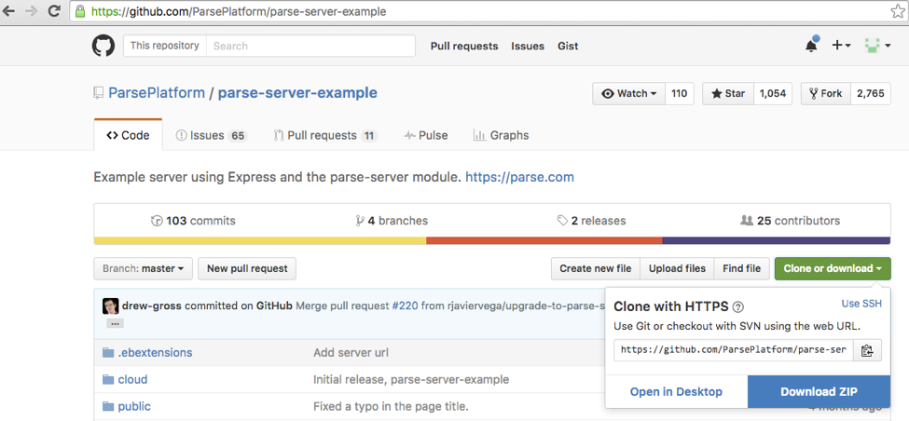Click the address bar URL field
This screenshot has width=909, height=421.
pyautogui.click(x=487, y=11)
